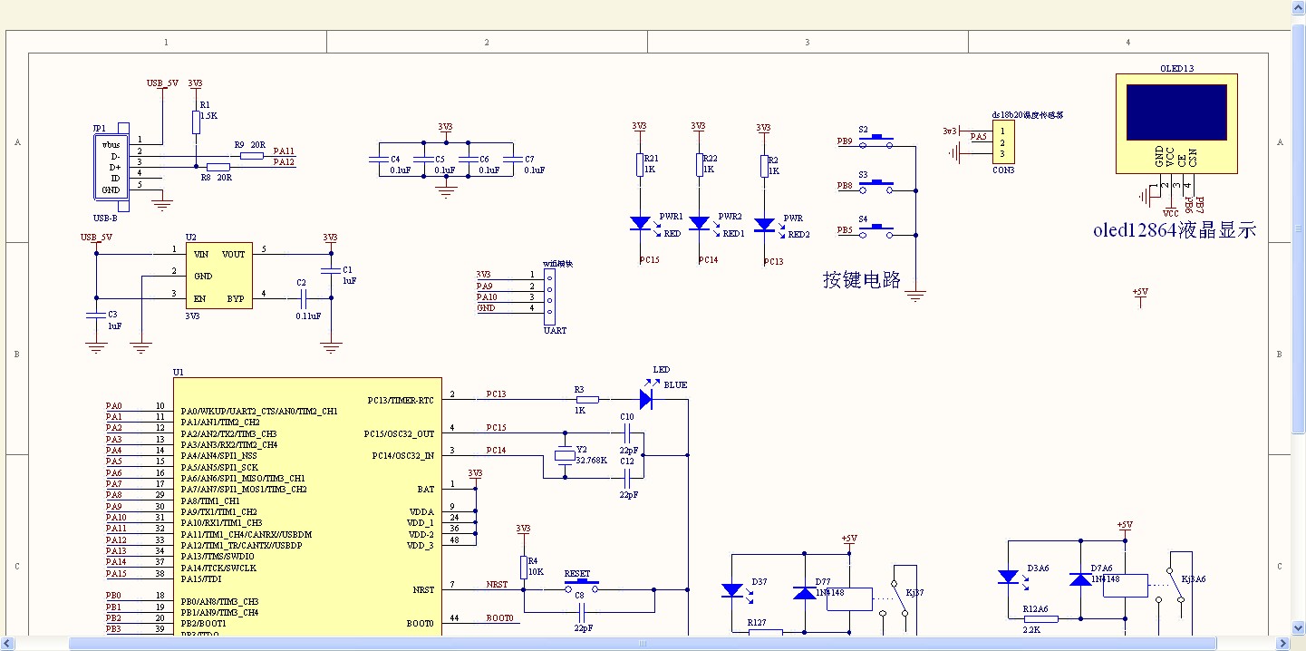Screen dimensions: 1306x651
Task: Select push button S2
Action: (876, 143)
